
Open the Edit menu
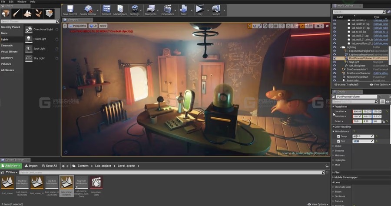pos(11,1)
